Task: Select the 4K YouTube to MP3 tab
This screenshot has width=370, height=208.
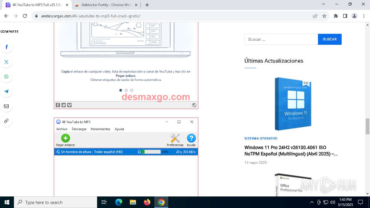Action: point(37,5)
